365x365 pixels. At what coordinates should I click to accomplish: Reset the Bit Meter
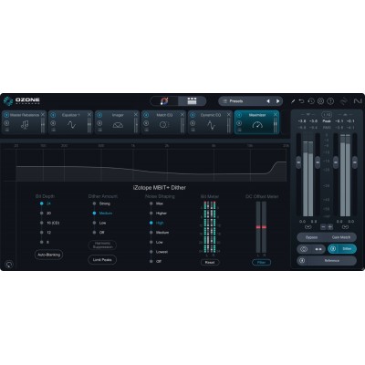pyautogui.click(x=210, y=262)
